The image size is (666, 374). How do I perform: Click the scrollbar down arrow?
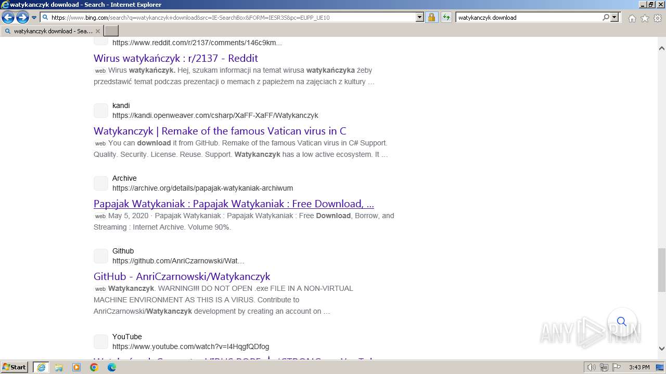pyautogui.click(x=662, y=349)
